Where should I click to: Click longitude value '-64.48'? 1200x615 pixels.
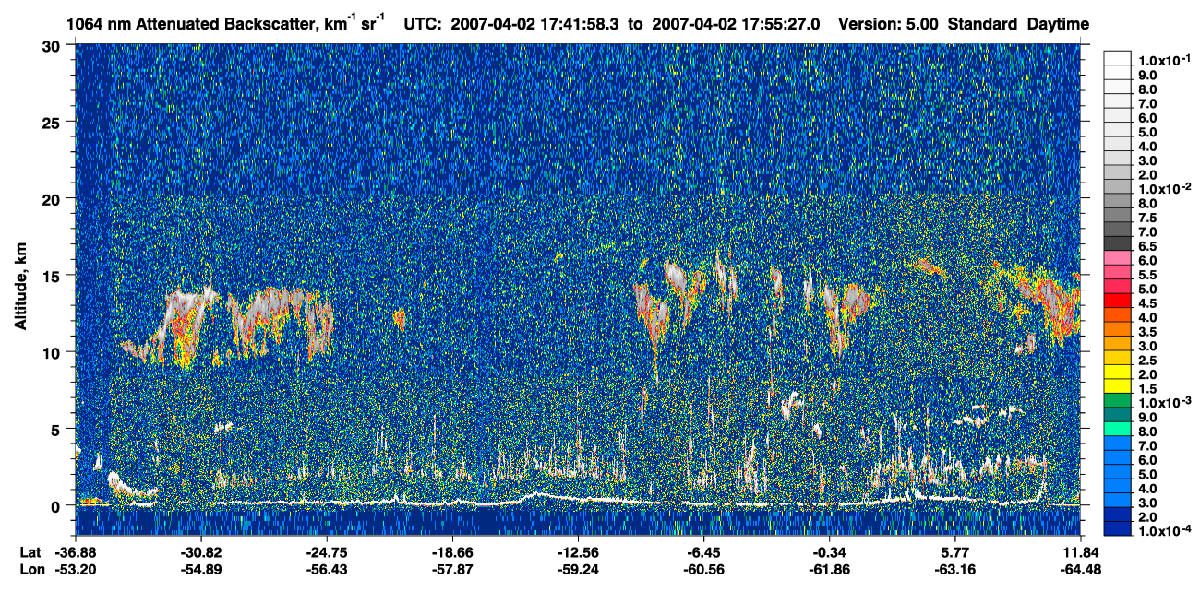[x=1081, y=569]
